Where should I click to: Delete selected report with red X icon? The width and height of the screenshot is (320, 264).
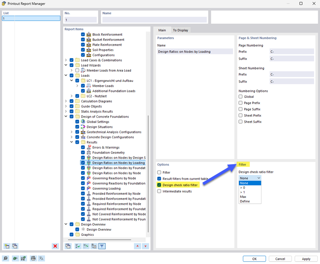click(55, 246)
